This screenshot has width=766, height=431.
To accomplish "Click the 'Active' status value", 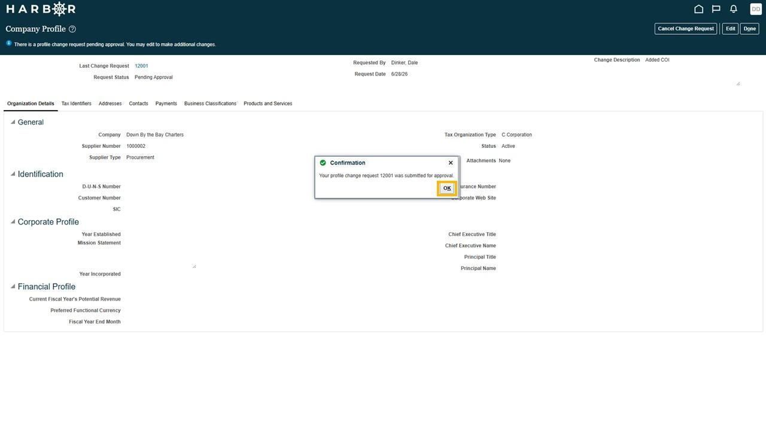I will tap(508, 146).
